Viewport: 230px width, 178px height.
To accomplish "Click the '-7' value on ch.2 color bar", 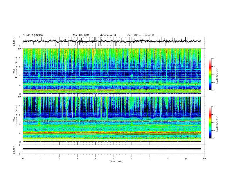I will (214, 138).
